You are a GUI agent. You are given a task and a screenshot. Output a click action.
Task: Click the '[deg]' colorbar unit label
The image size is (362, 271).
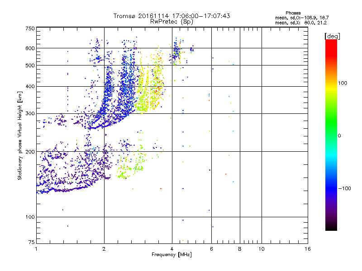(332, 36)
